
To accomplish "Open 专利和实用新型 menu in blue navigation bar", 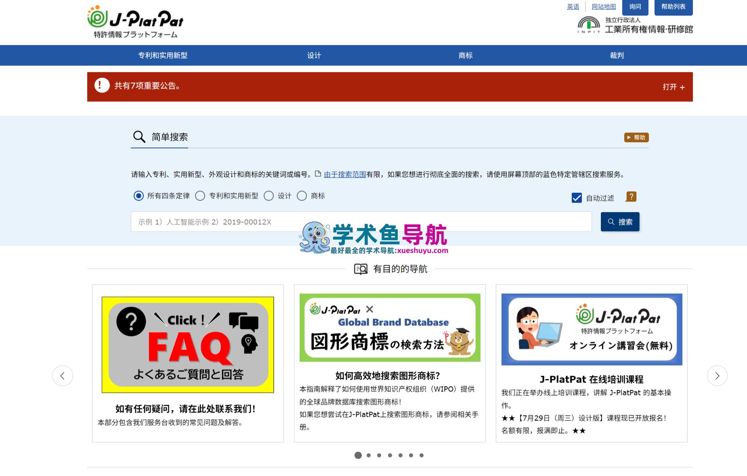I will point(163,55).
